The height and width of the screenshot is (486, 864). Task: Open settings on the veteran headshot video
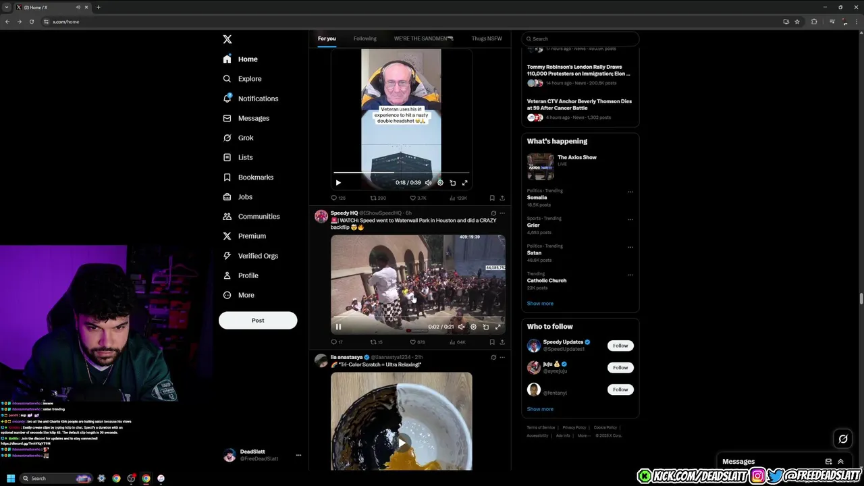(x=440, y=182)
